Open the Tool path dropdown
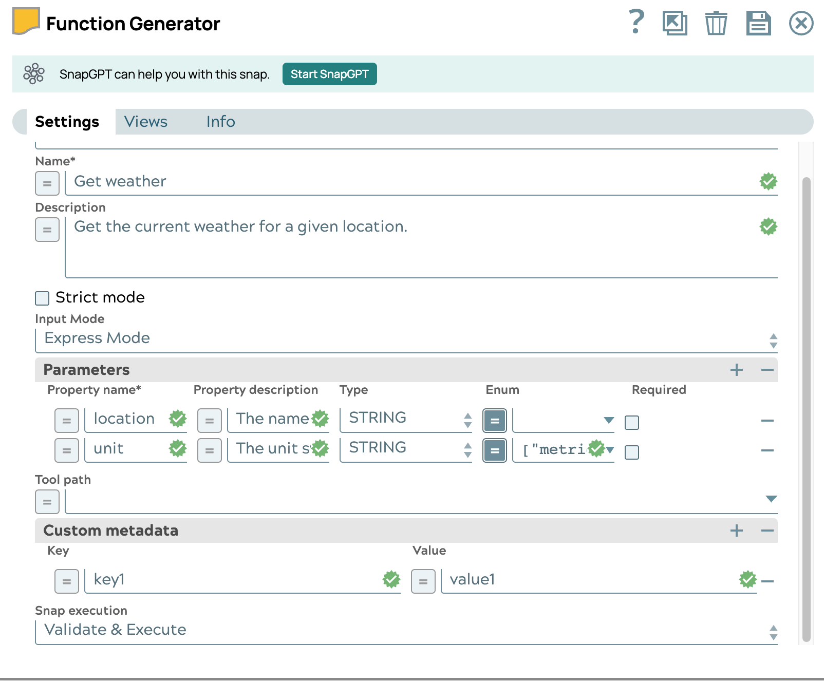 pyautogui.click(x=770, y=498)
